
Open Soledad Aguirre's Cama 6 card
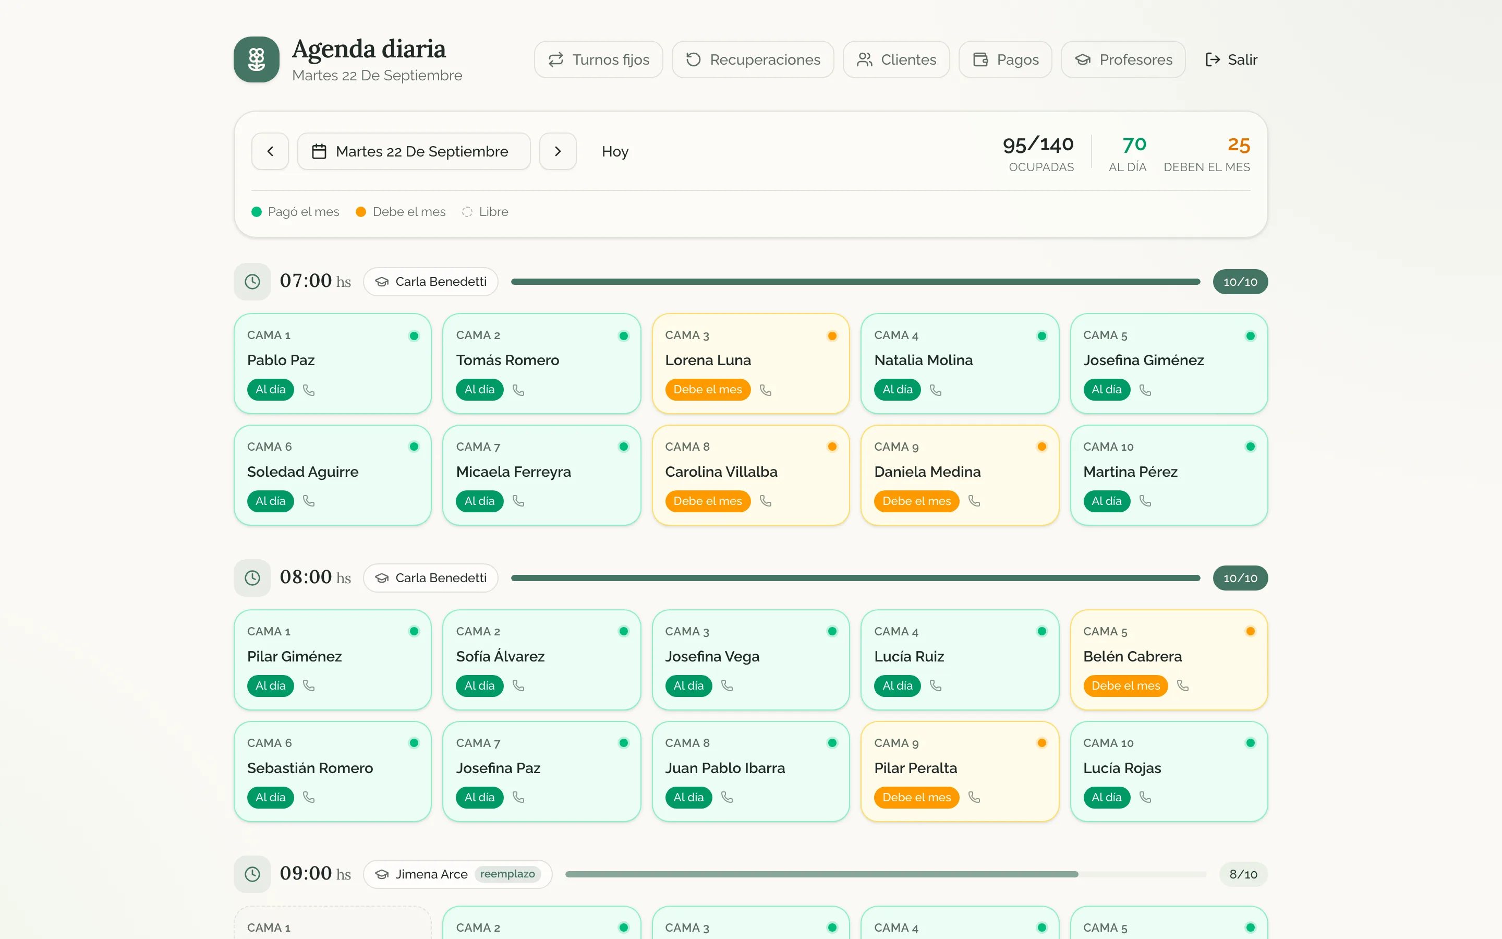click(x=332, y=475)
